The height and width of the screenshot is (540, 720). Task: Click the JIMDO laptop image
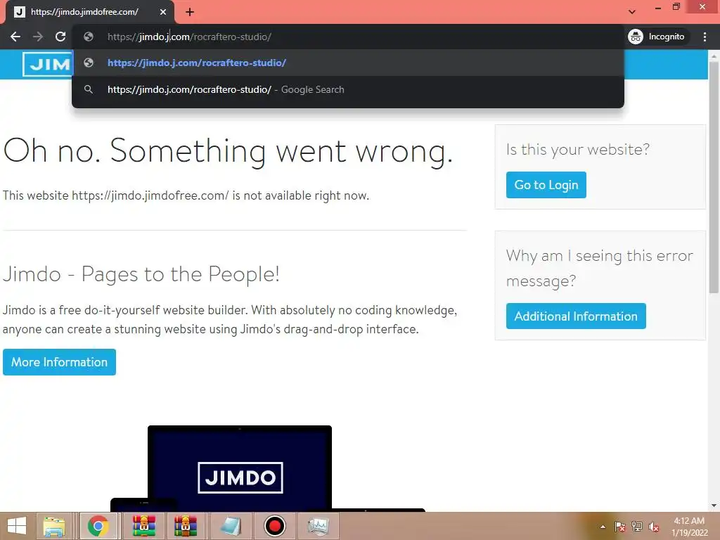(240, 468)
